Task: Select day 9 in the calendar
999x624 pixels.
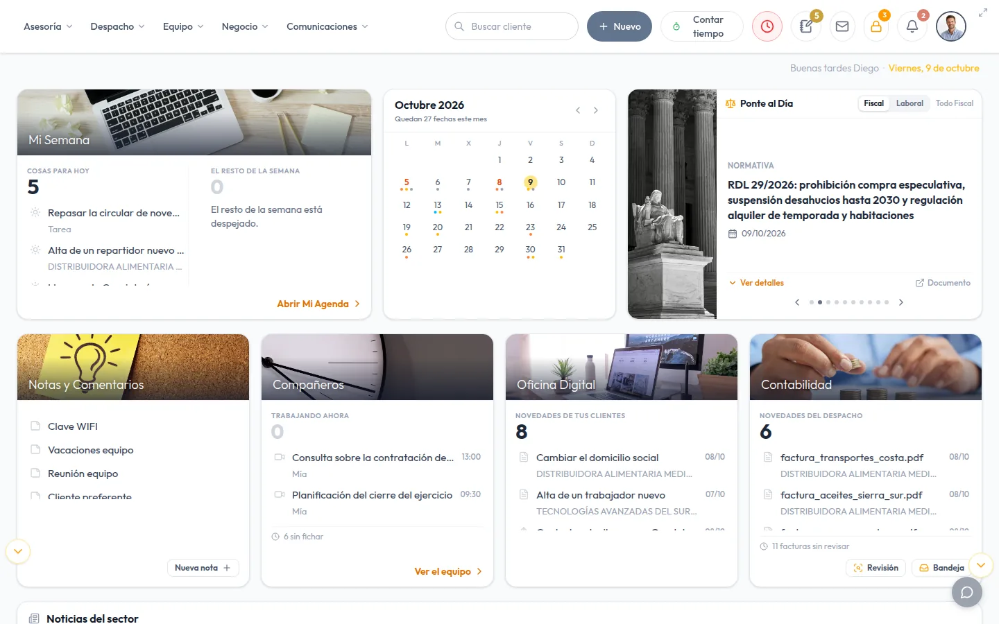Action: (530, 182)
